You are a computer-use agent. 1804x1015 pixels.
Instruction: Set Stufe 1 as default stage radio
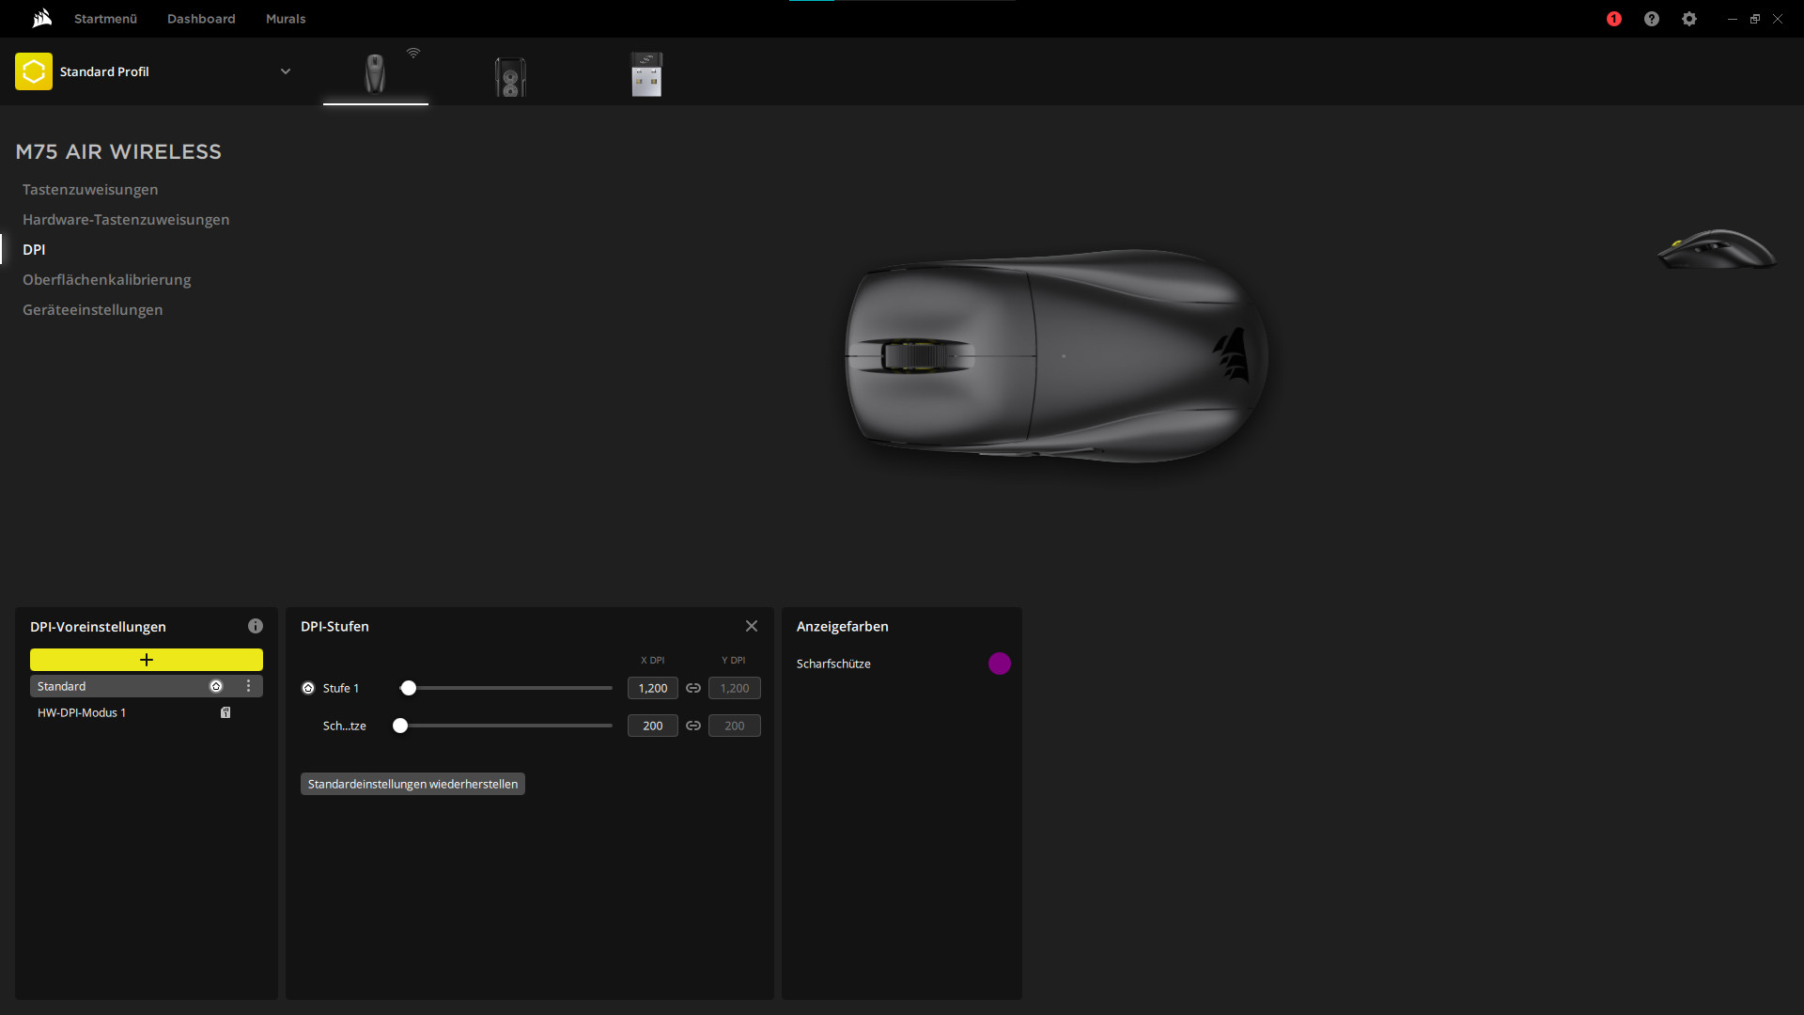308,688
